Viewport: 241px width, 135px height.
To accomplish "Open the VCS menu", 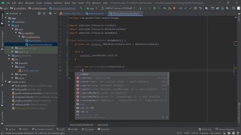I will point(88,3).
